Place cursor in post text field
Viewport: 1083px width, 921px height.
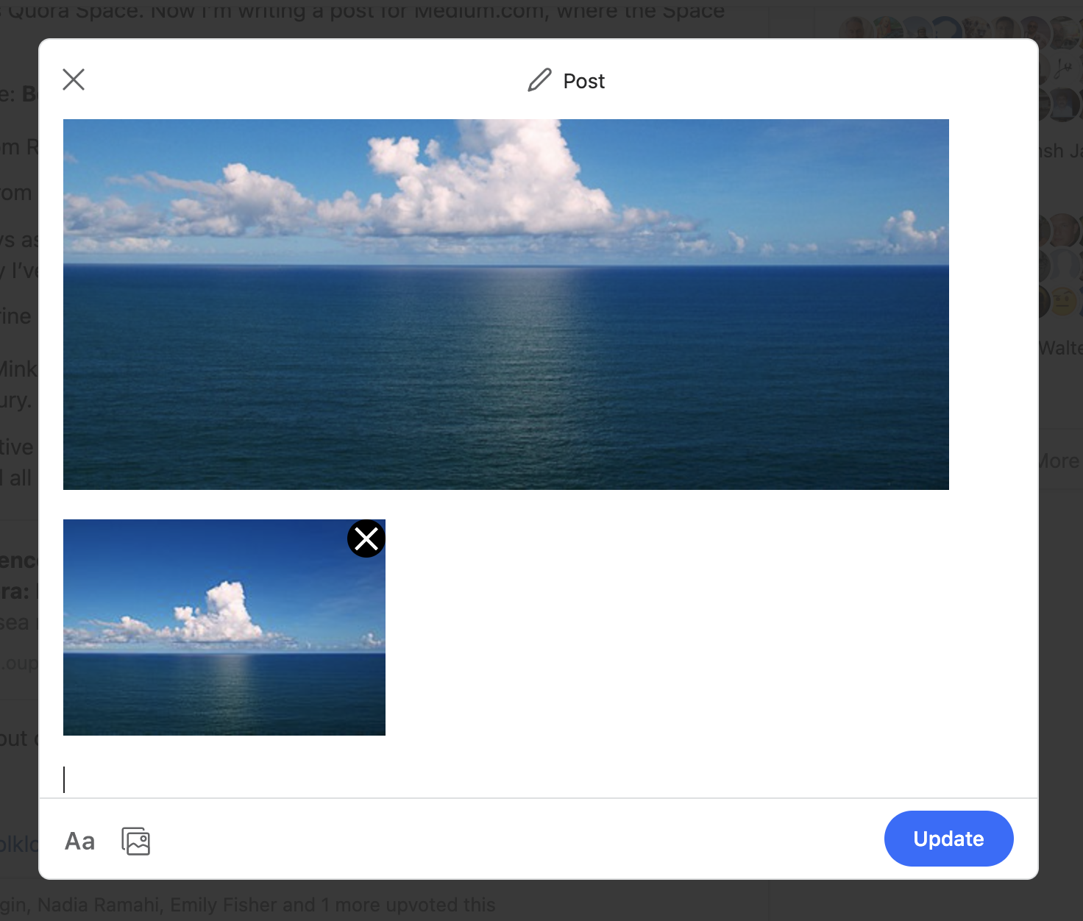tap(537, 780)
